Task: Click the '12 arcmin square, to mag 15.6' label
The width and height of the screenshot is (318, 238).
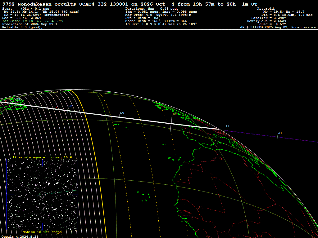Action: (42, 157)
